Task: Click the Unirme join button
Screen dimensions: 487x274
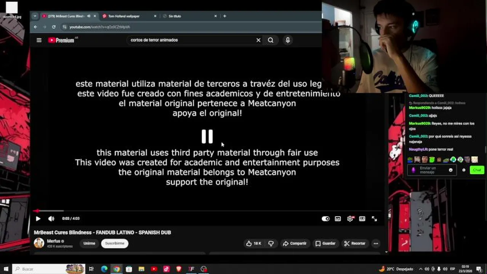Action: 89,244
